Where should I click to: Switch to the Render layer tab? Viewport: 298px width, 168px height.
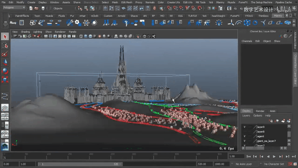pyautogui.click(x=260, y=111)
